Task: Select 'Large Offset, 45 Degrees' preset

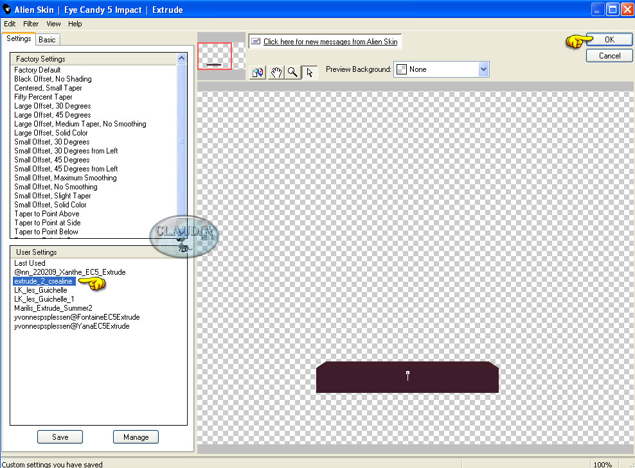Action: (53, 115)
